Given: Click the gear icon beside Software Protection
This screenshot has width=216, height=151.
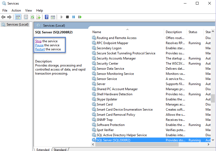Looking at the screenshot, I should [94, 125].
